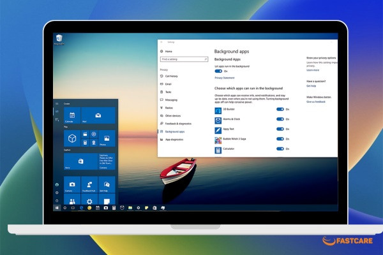Viewport: 383px width, 255px height.
Task: Show all apps list in Start rail
Action: click(x=57, y=120)
